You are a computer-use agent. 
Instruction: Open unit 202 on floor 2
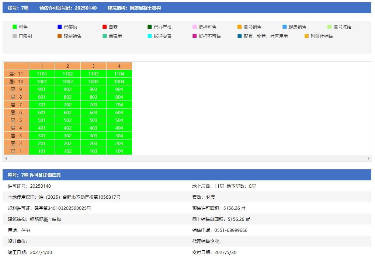tap(68, 143)
